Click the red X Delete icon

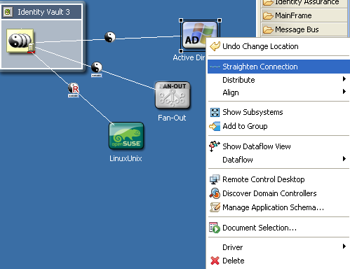point(215,261)
